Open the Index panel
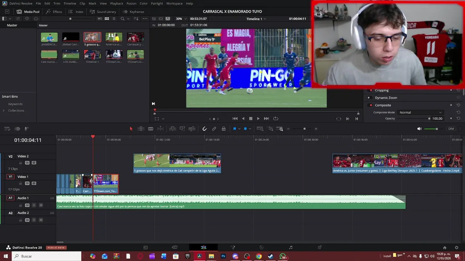 click(x=76, y=12)
